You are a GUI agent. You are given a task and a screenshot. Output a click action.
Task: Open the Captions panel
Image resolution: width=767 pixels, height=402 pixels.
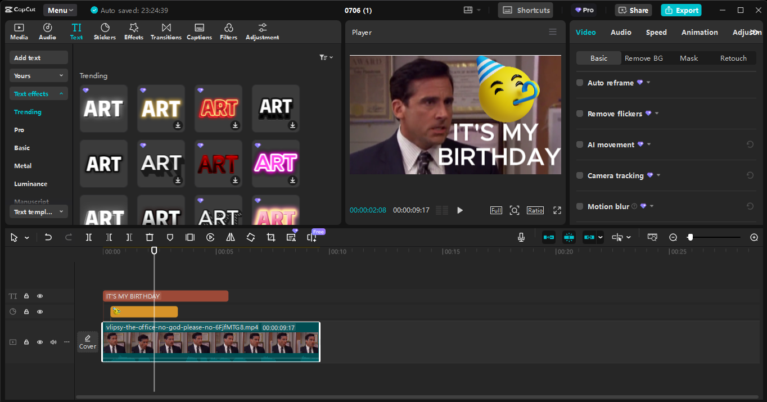pyautogui.click(x=199, y=31)
